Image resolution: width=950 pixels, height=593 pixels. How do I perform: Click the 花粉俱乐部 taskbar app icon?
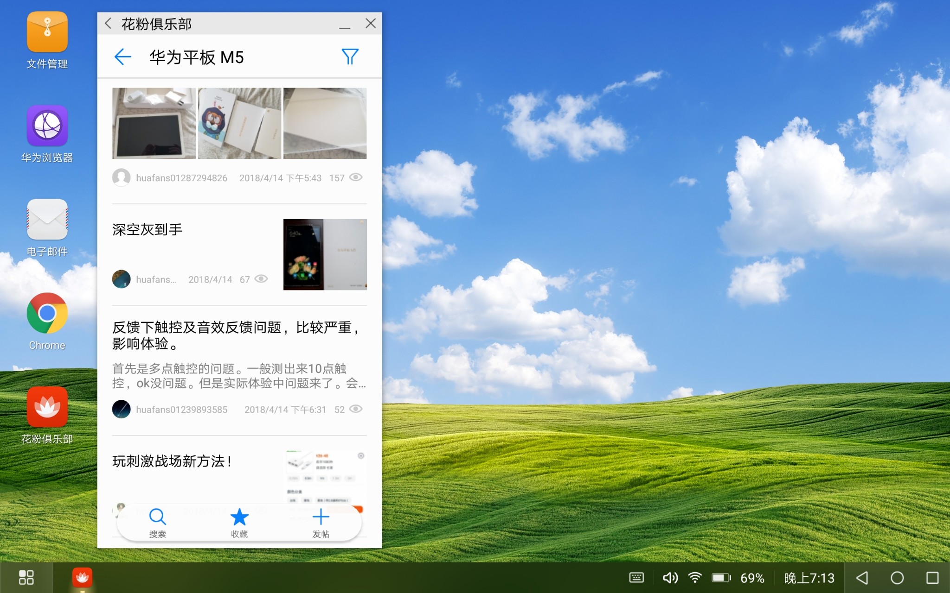(x=82, y=577)
